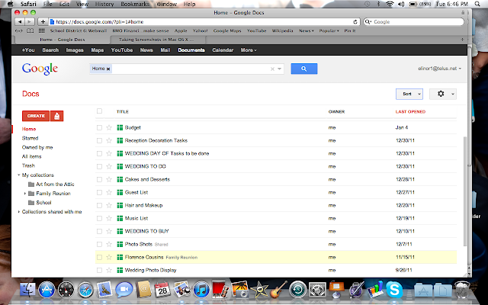The width and height of the screenshot is (488, 305).
Task: Click the Wedding Photo Display spreadsheet icon
Action: point(120,270)
